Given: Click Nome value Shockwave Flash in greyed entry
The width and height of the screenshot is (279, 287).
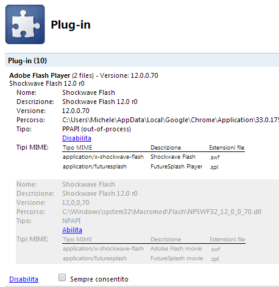Looking at the screenshot, I should 88,184.
